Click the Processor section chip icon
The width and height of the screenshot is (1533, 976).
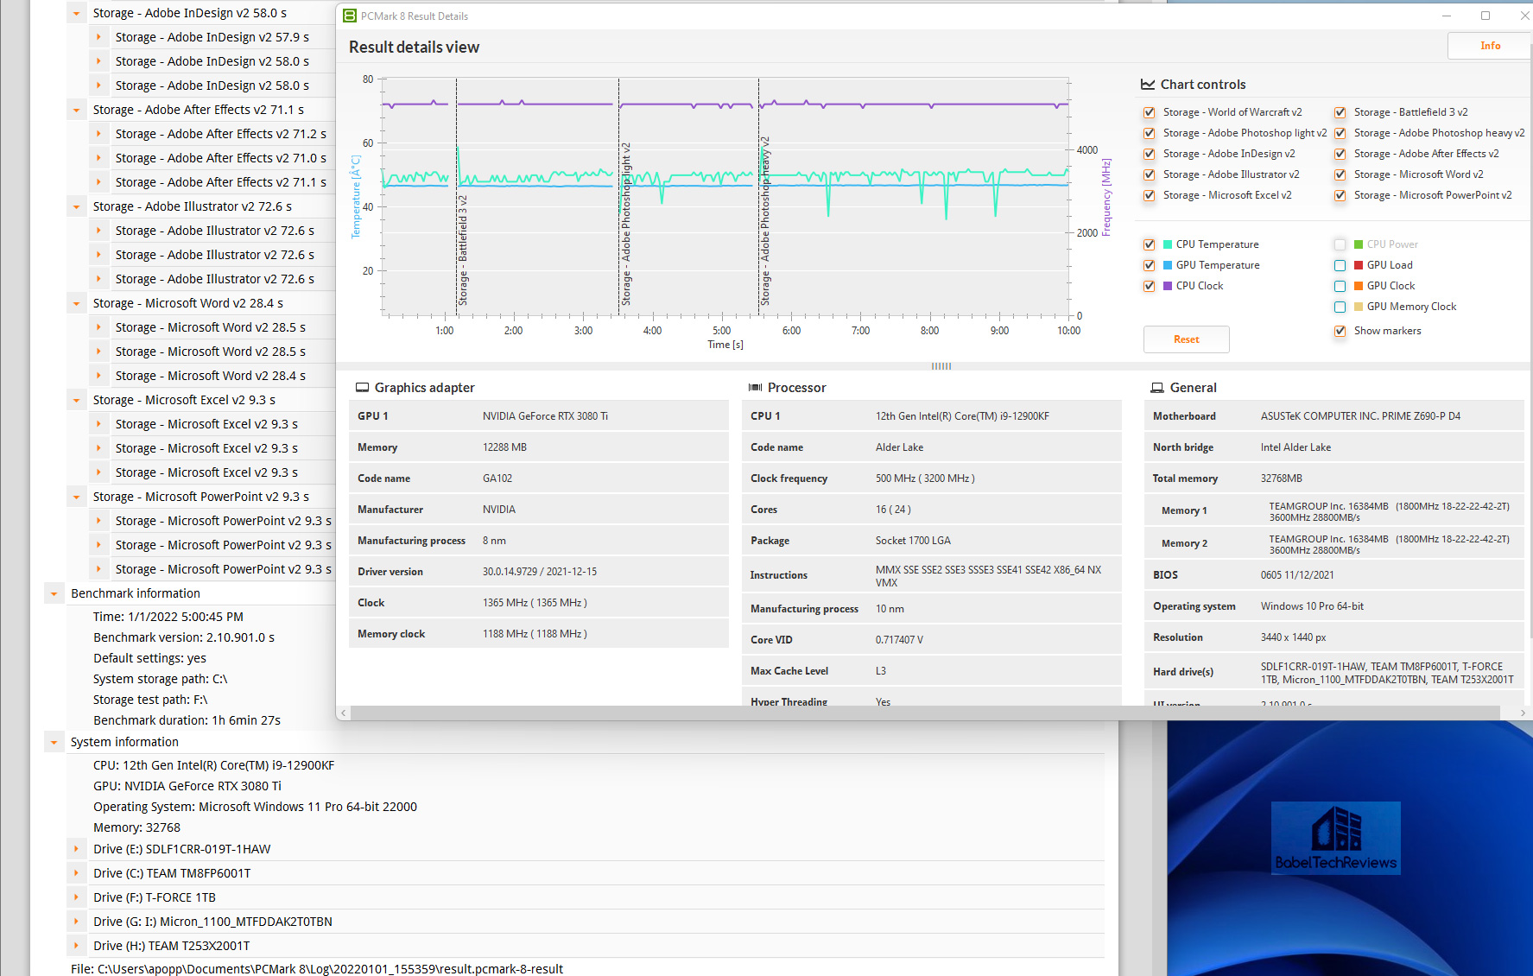[755, 388]
